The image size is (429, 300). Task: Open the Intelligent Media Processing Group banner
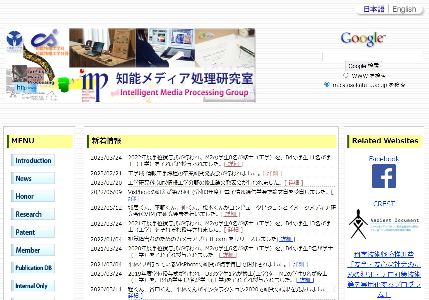pyautogui.click(x=131, y=66)
